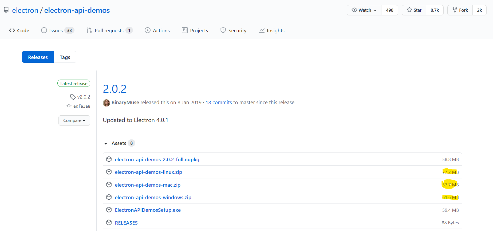
Task: Switch to the Tags view
Action: [x=65, y=57]
